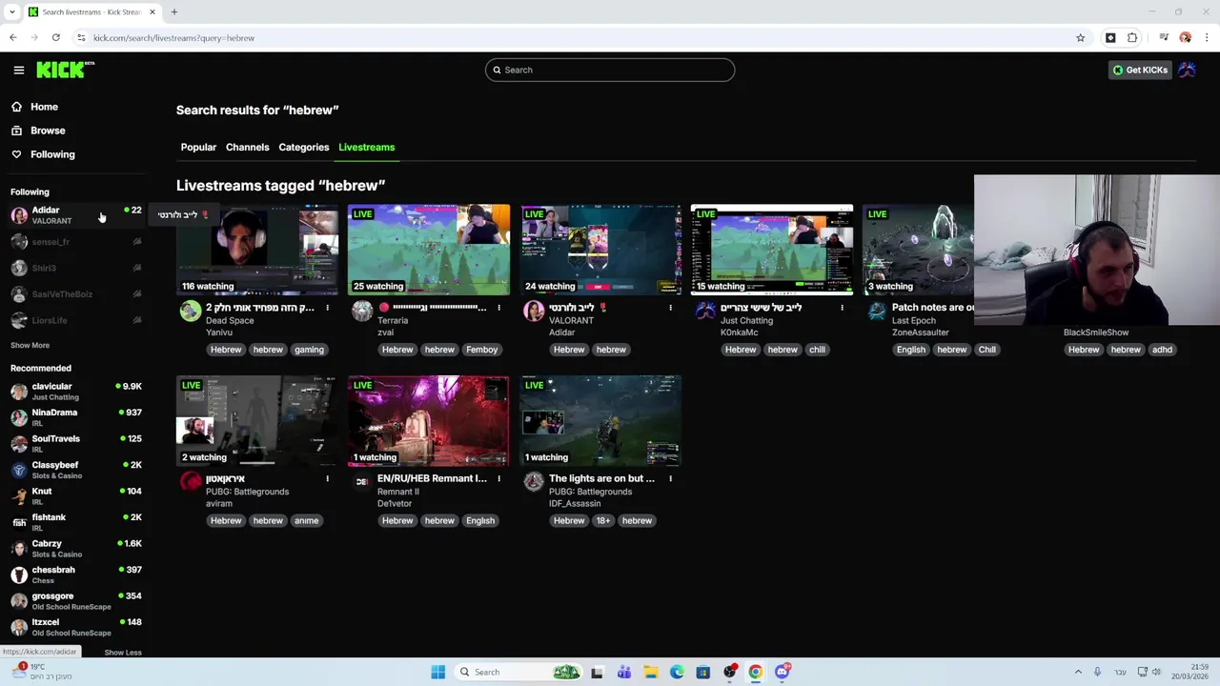
Task: Show hidden system tray icons
Action: pos(1078,672)
